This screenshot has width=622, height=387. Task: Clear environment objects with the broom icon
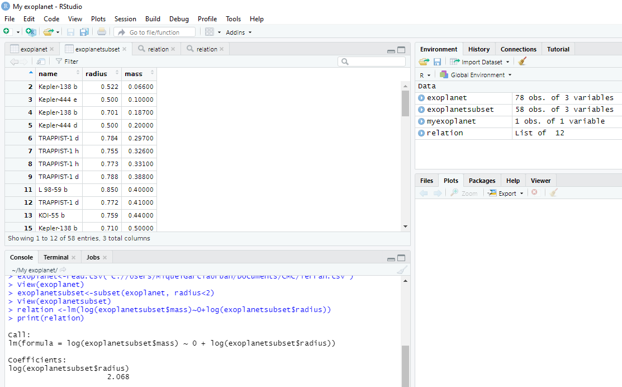coord(523,62)
